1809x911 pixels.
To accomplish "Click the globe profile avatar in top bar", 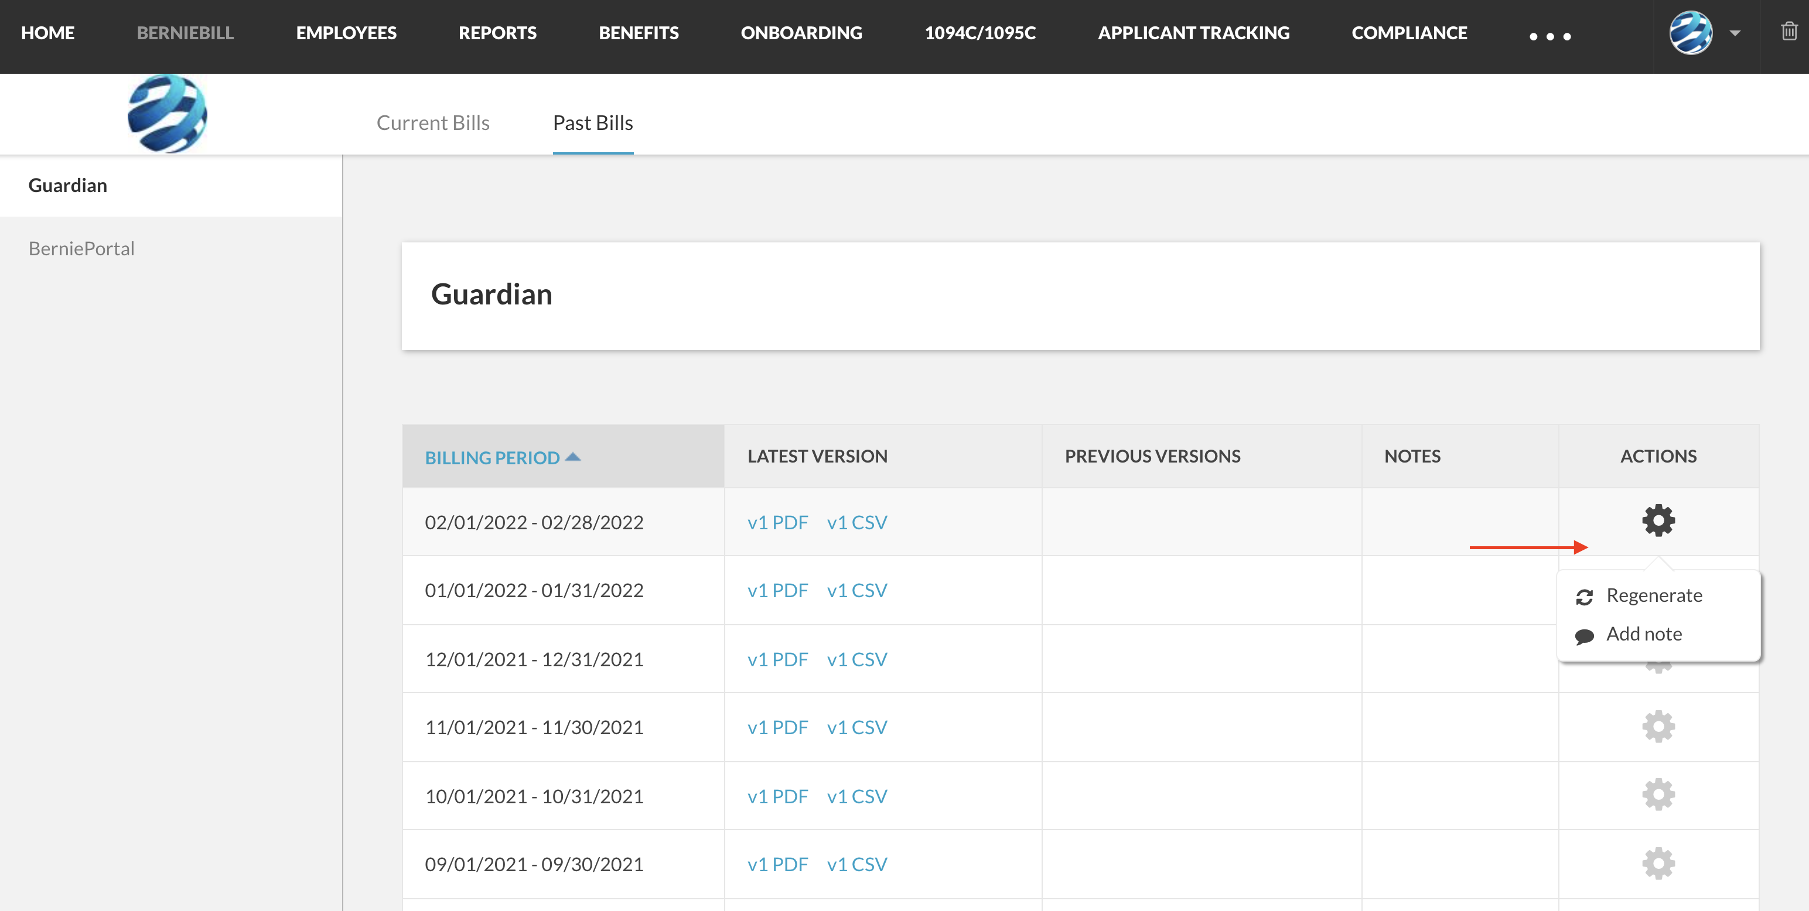I will tap(1690, 33).
